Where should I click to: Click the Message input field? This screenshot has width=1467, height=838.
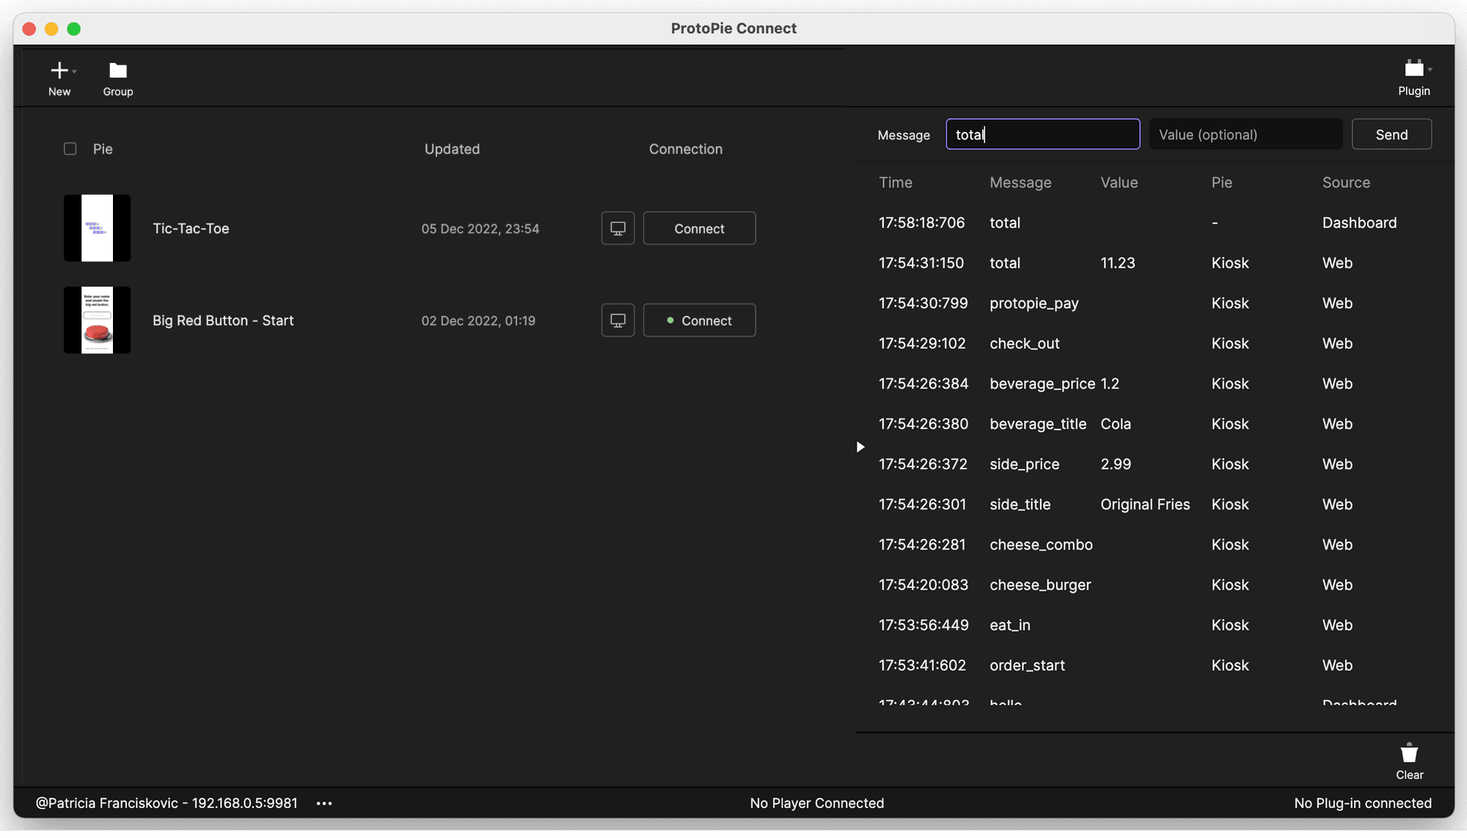click(1042, 134)
